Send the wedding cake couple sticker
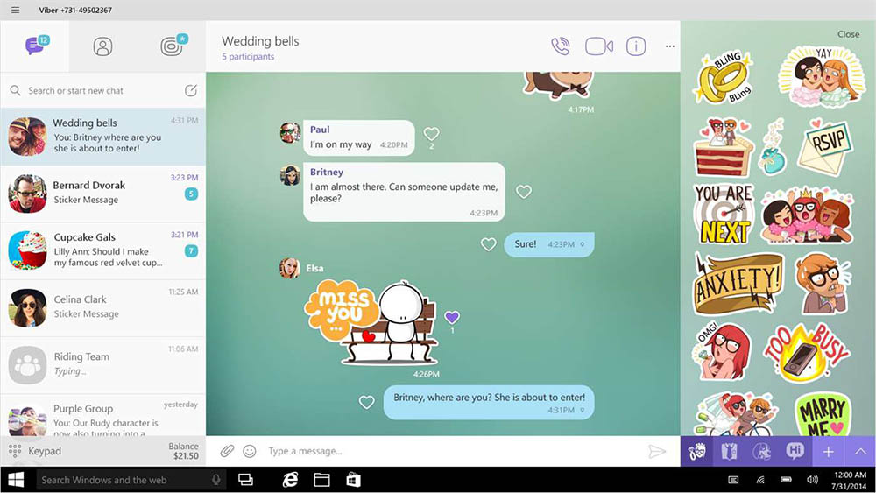The width and height of the screenshot is (876, 493). pyautogui.click(x=724, y=147)
